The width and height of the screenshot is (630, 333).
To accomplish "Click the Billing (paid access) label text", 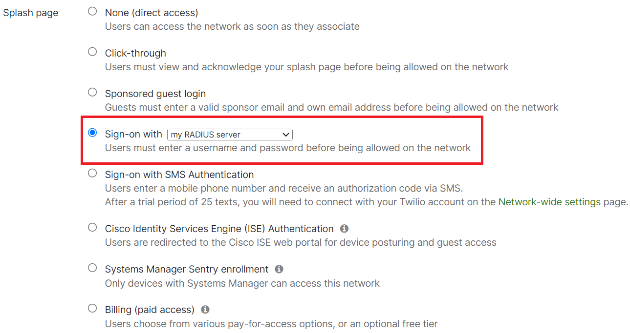I will coord(150,310).
